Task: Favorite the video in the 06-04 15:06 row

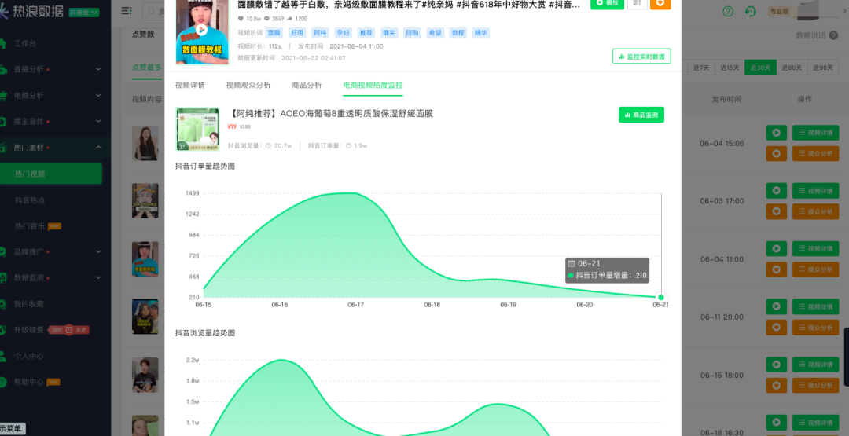Action: [777, 154]
